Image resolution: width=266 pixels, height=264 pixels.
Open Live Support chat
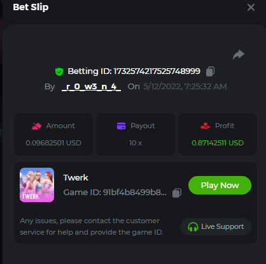[216, 226]
